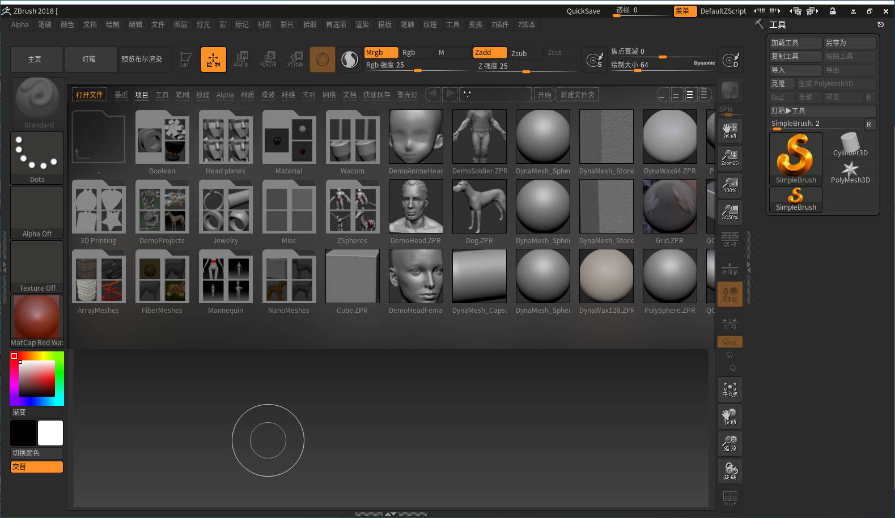Toggle the M material mode button

452,53
